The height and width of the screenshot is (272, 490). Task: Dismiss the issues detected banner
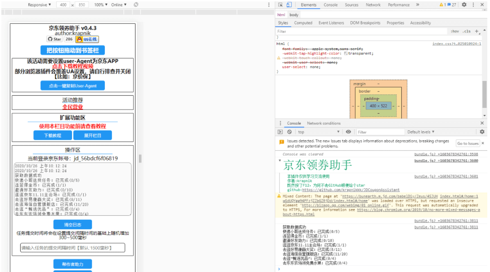coord(483,143)
